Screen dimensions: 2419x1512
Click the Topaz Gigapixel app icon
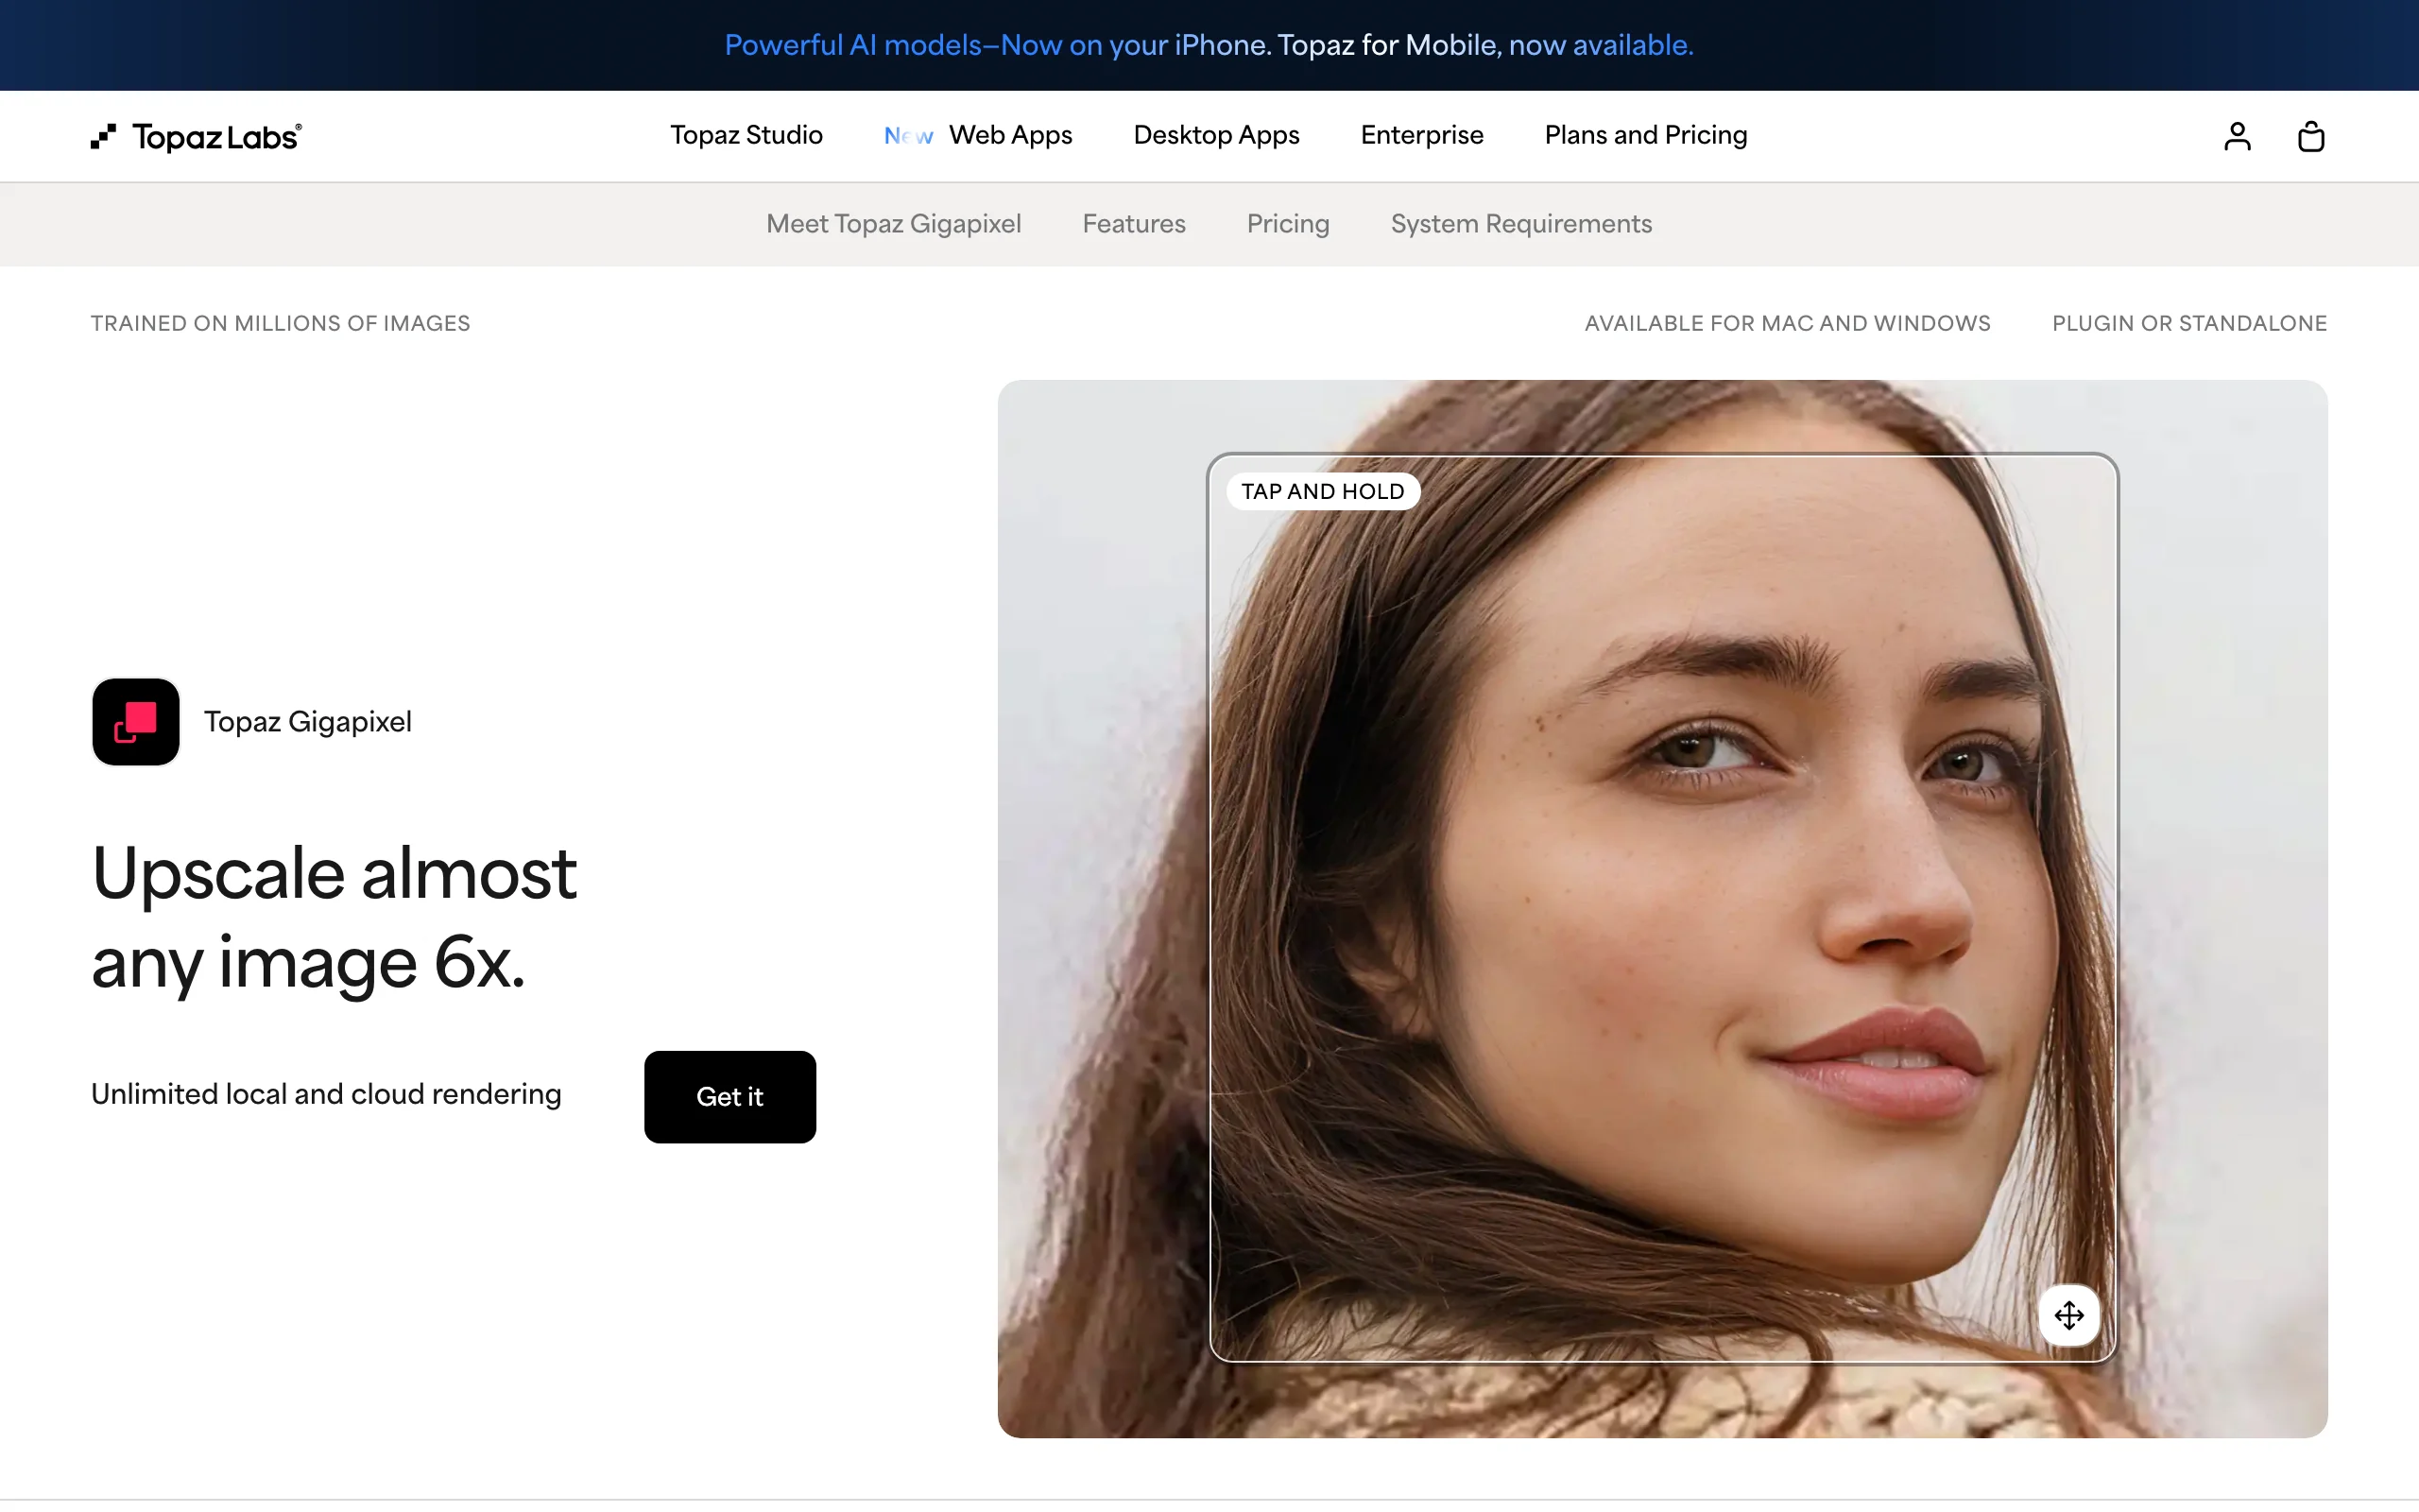136,722
